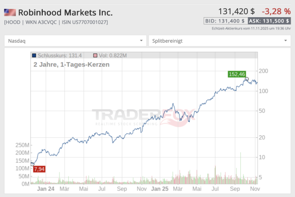Open the Splitbereinigt dropdown
The width and height of the screenshot is (295, 197).
[219, 41]
